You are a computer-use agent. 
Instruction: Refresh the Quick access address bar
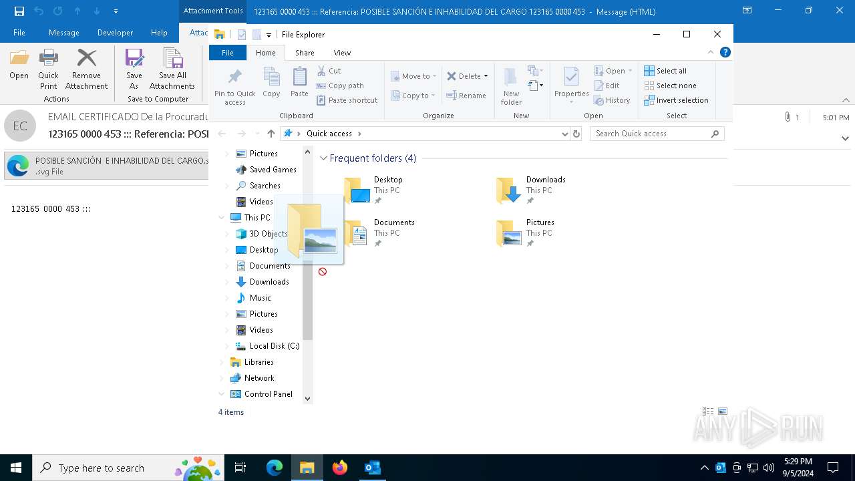(576, 134)
